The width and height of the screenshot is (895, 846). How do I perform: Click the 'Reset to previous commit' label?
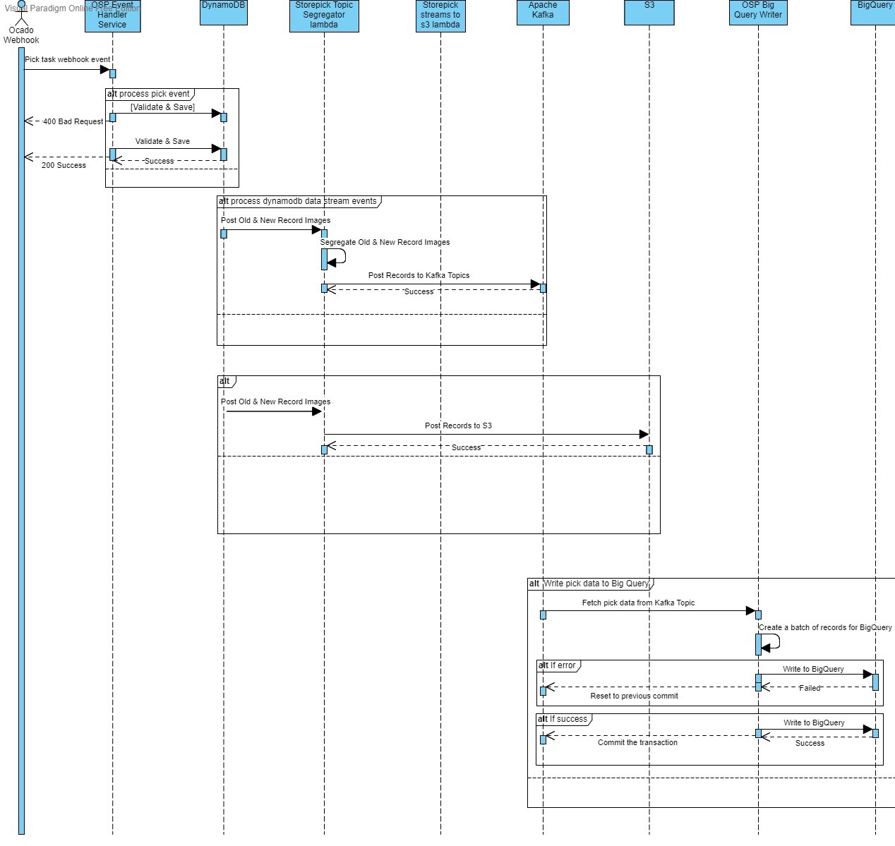pos(634,696)
